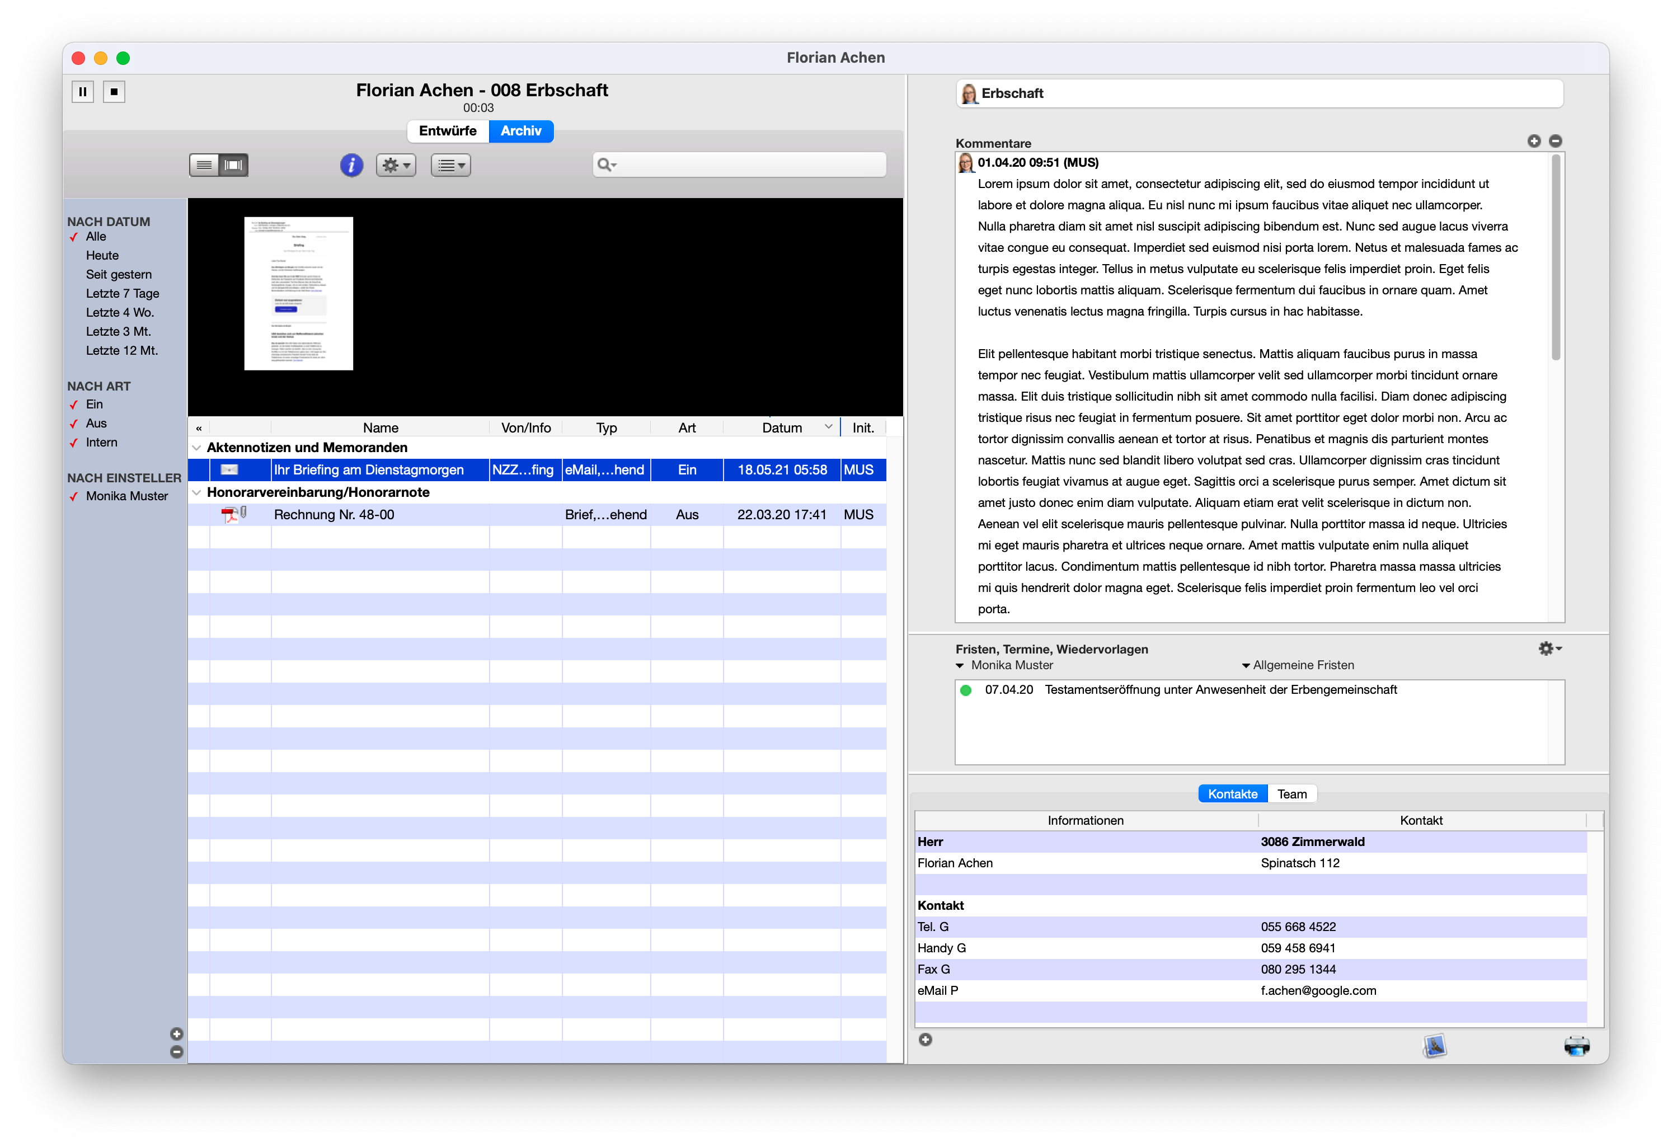The width and height of the screenshot is (1672, 1147).
Task: Add a filter with sidebar plus icon
Action: click(176, 1034)
